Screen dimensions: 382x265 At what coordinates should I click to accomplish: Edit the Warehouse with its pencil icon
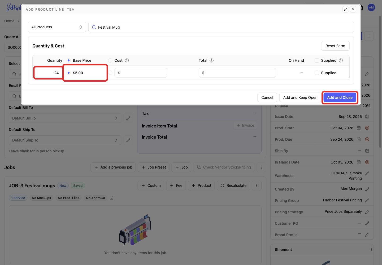click(x=367, y=173)
